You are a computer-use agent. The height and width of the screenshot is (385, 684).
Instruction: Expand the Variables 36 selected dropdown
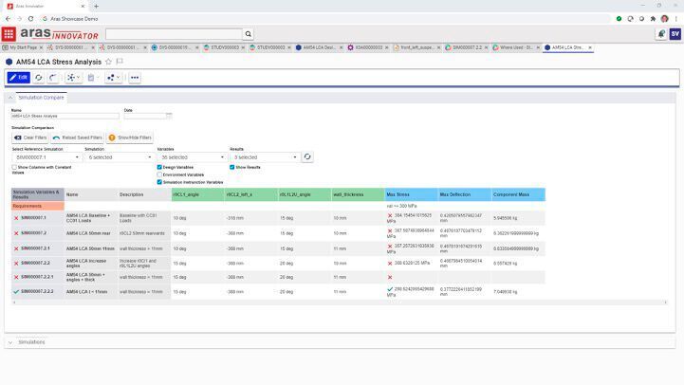click(x=190, y=157)
